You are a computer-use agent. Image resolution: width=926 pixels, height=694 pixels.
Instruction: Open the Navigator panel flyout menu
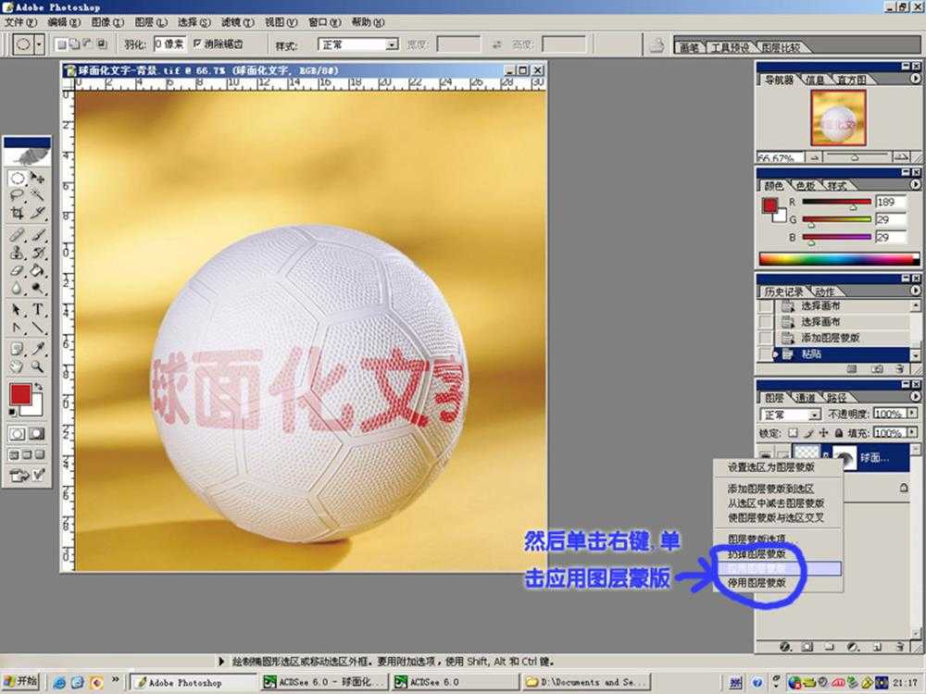916,78
